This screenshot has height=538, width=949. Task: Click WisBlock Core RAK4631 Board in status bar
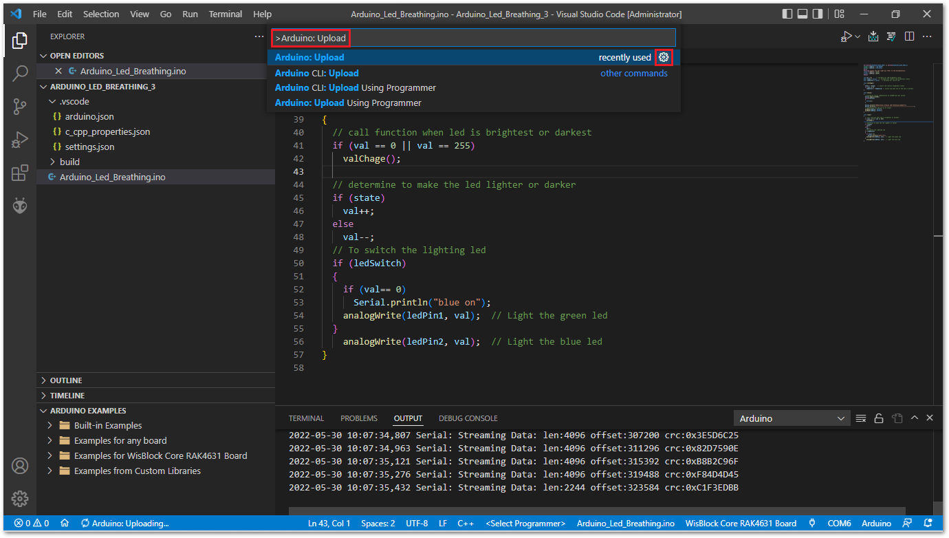tap(741, 524)
